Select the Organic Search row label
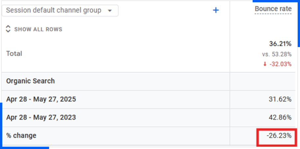This screenshot has width=300, height=149. point(31,81)
